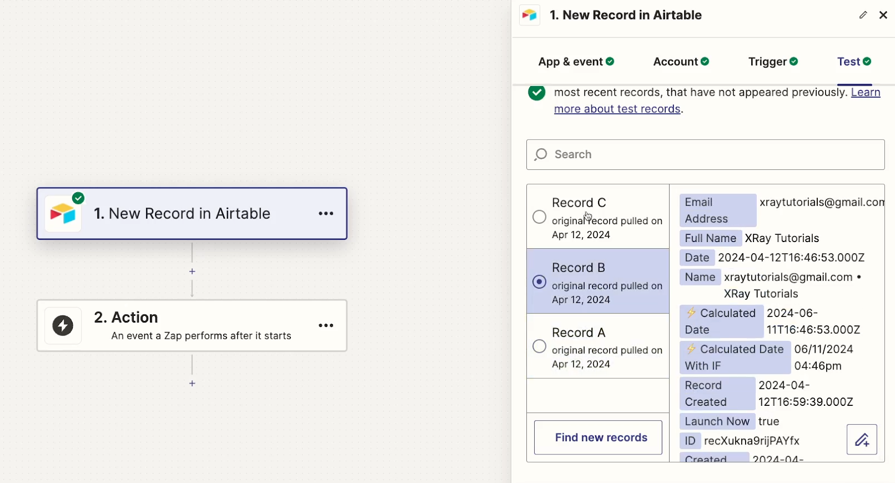Click the panel title 1. New Record in Airtable

[625, 15]
